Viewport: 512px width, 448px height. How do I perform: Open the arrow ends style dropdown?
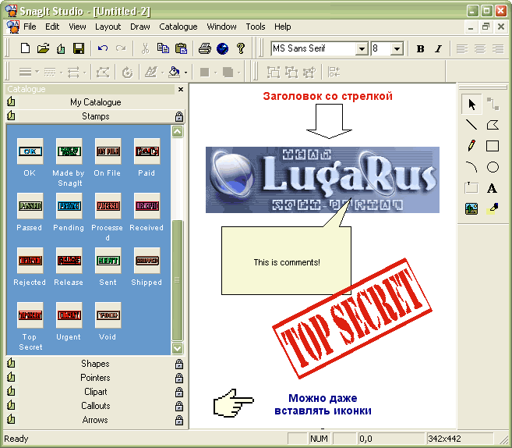point(85,72)
